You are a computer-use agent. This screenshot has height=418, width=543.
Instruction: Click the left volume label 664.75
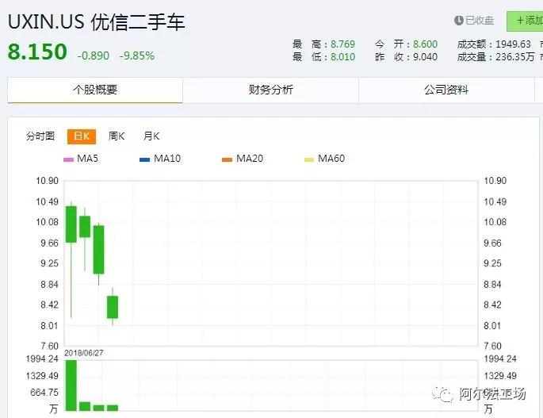coord(44,393)
